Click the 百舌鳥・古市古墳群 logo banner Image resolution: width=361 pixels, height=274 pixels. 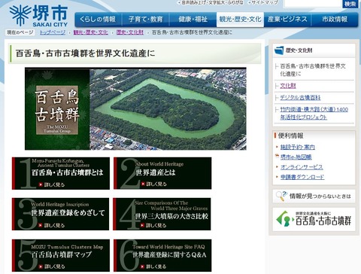click(x=314, y=219)
